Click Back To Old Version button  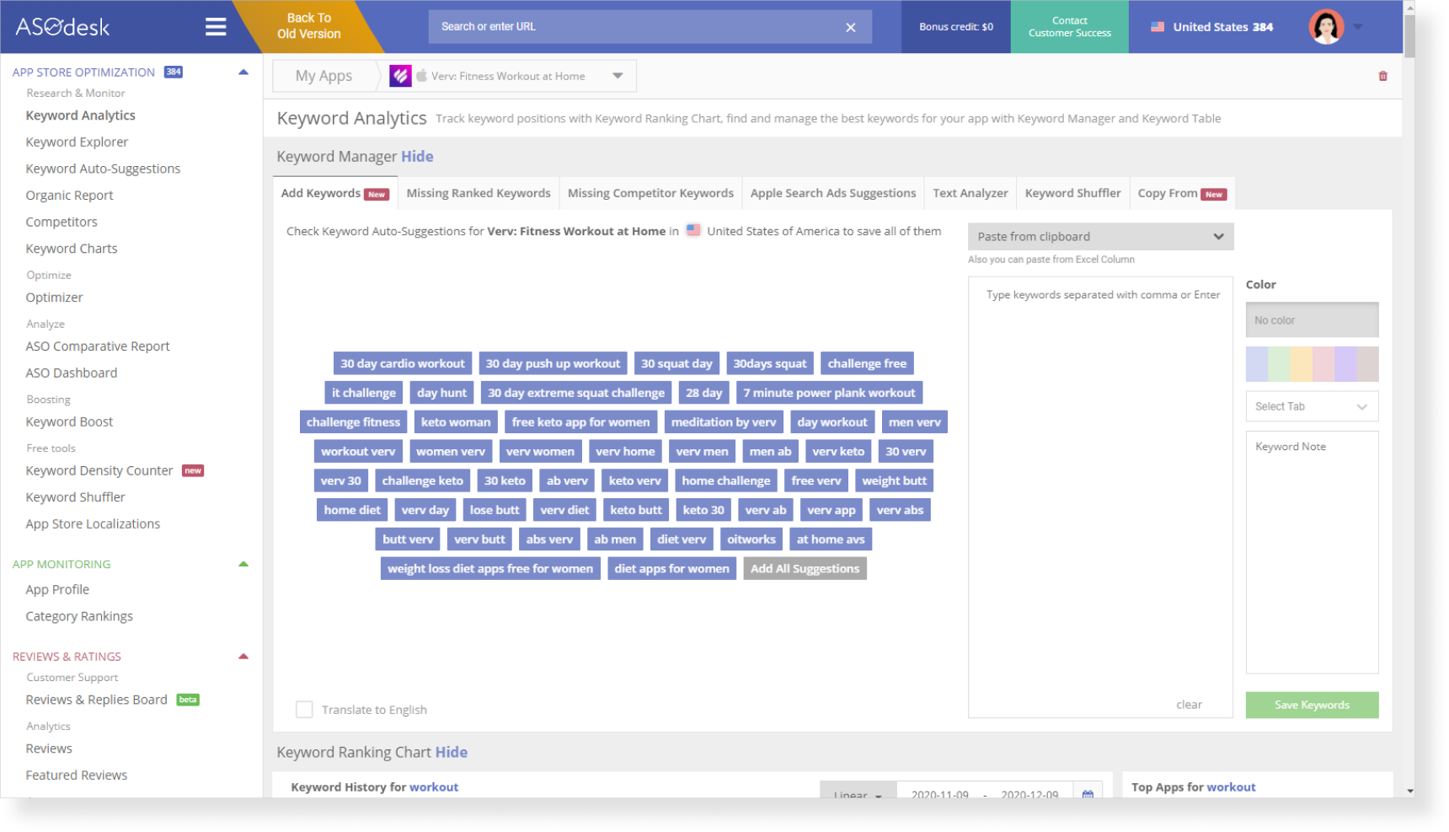[x=309, y=26]
